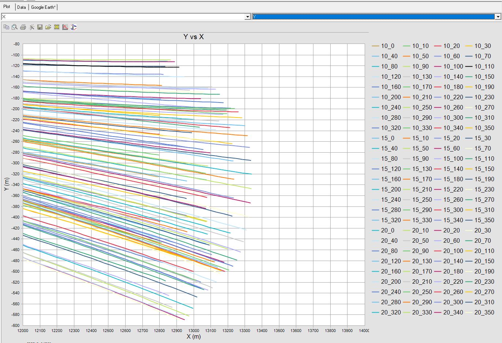502x343 pixels.
Task: Click the red curve chart icon
Action: tap(65, 27)
